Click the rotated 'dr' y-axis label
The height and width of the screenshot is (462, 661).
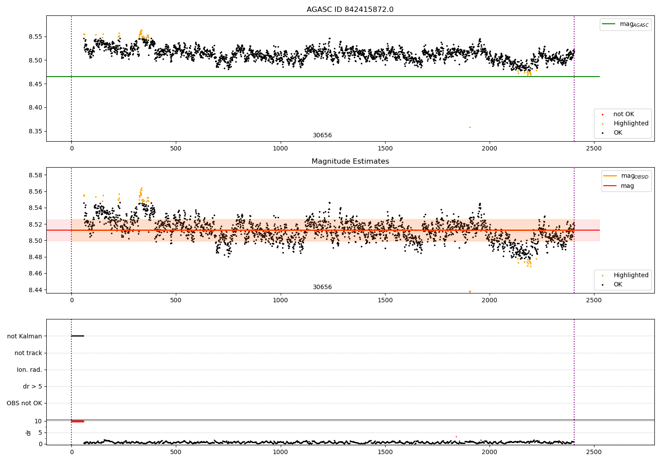(x=29, y=433)
